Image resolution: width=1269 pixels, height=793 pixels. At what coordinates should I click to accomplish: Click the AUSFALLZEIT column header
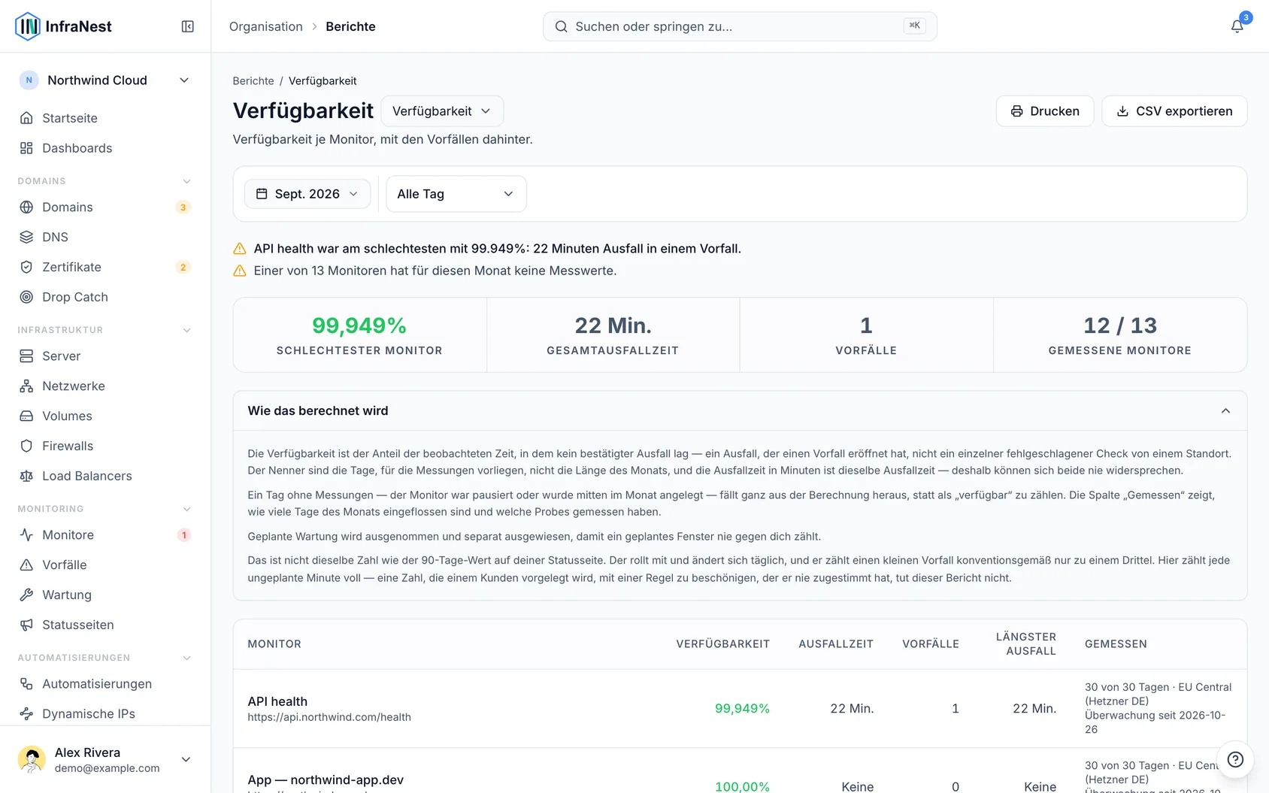pos(836,644)
